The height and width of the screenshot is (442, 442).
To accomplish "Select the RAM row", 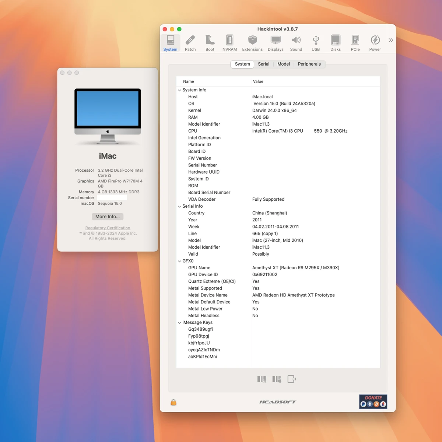I will 278,117.
